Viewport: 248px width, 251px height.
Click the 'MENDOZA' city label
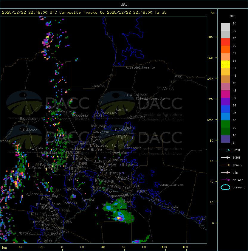[72, 152]
